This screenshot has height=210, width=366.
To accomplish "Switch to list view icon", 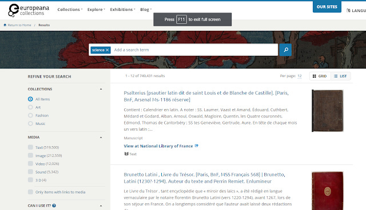I will (x=336, y=76).
